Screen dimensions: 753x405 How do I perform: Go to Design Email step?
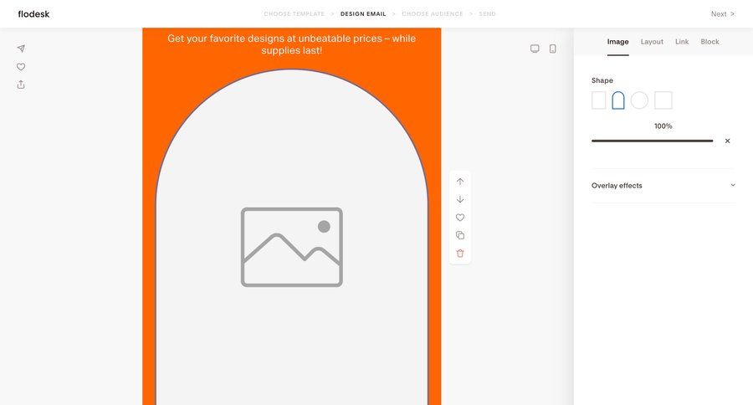[363, 14]
